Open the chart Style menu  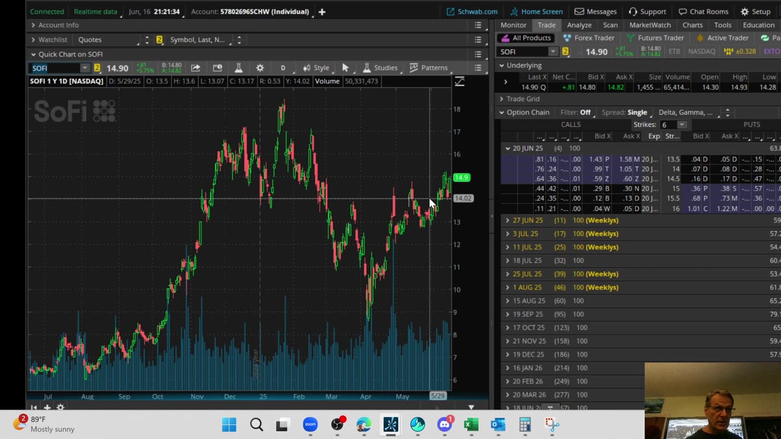[x=316, y=68]
